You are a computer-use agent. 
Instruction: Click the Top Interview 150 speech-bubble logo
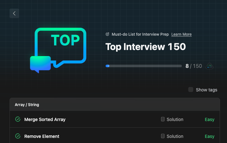(58, 50)
